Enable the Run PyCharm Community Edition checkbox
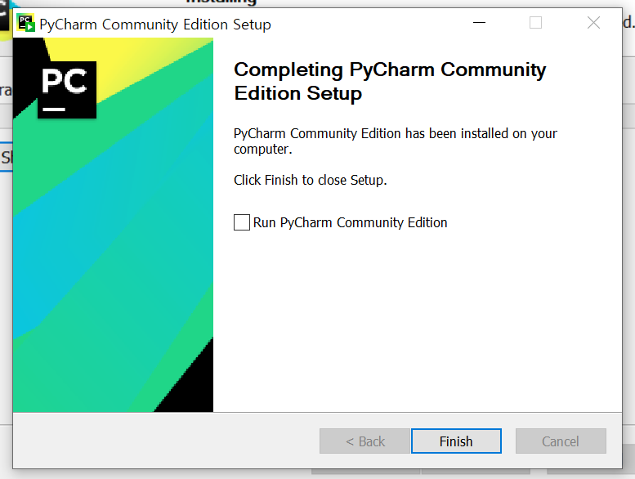This screenshot has width=635, height=479. [x=242, y=222]
